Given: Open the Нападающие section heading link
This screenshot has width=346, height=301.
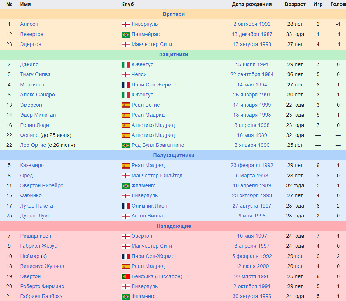Looking at the screenshot, I should (x=174, y=226).
